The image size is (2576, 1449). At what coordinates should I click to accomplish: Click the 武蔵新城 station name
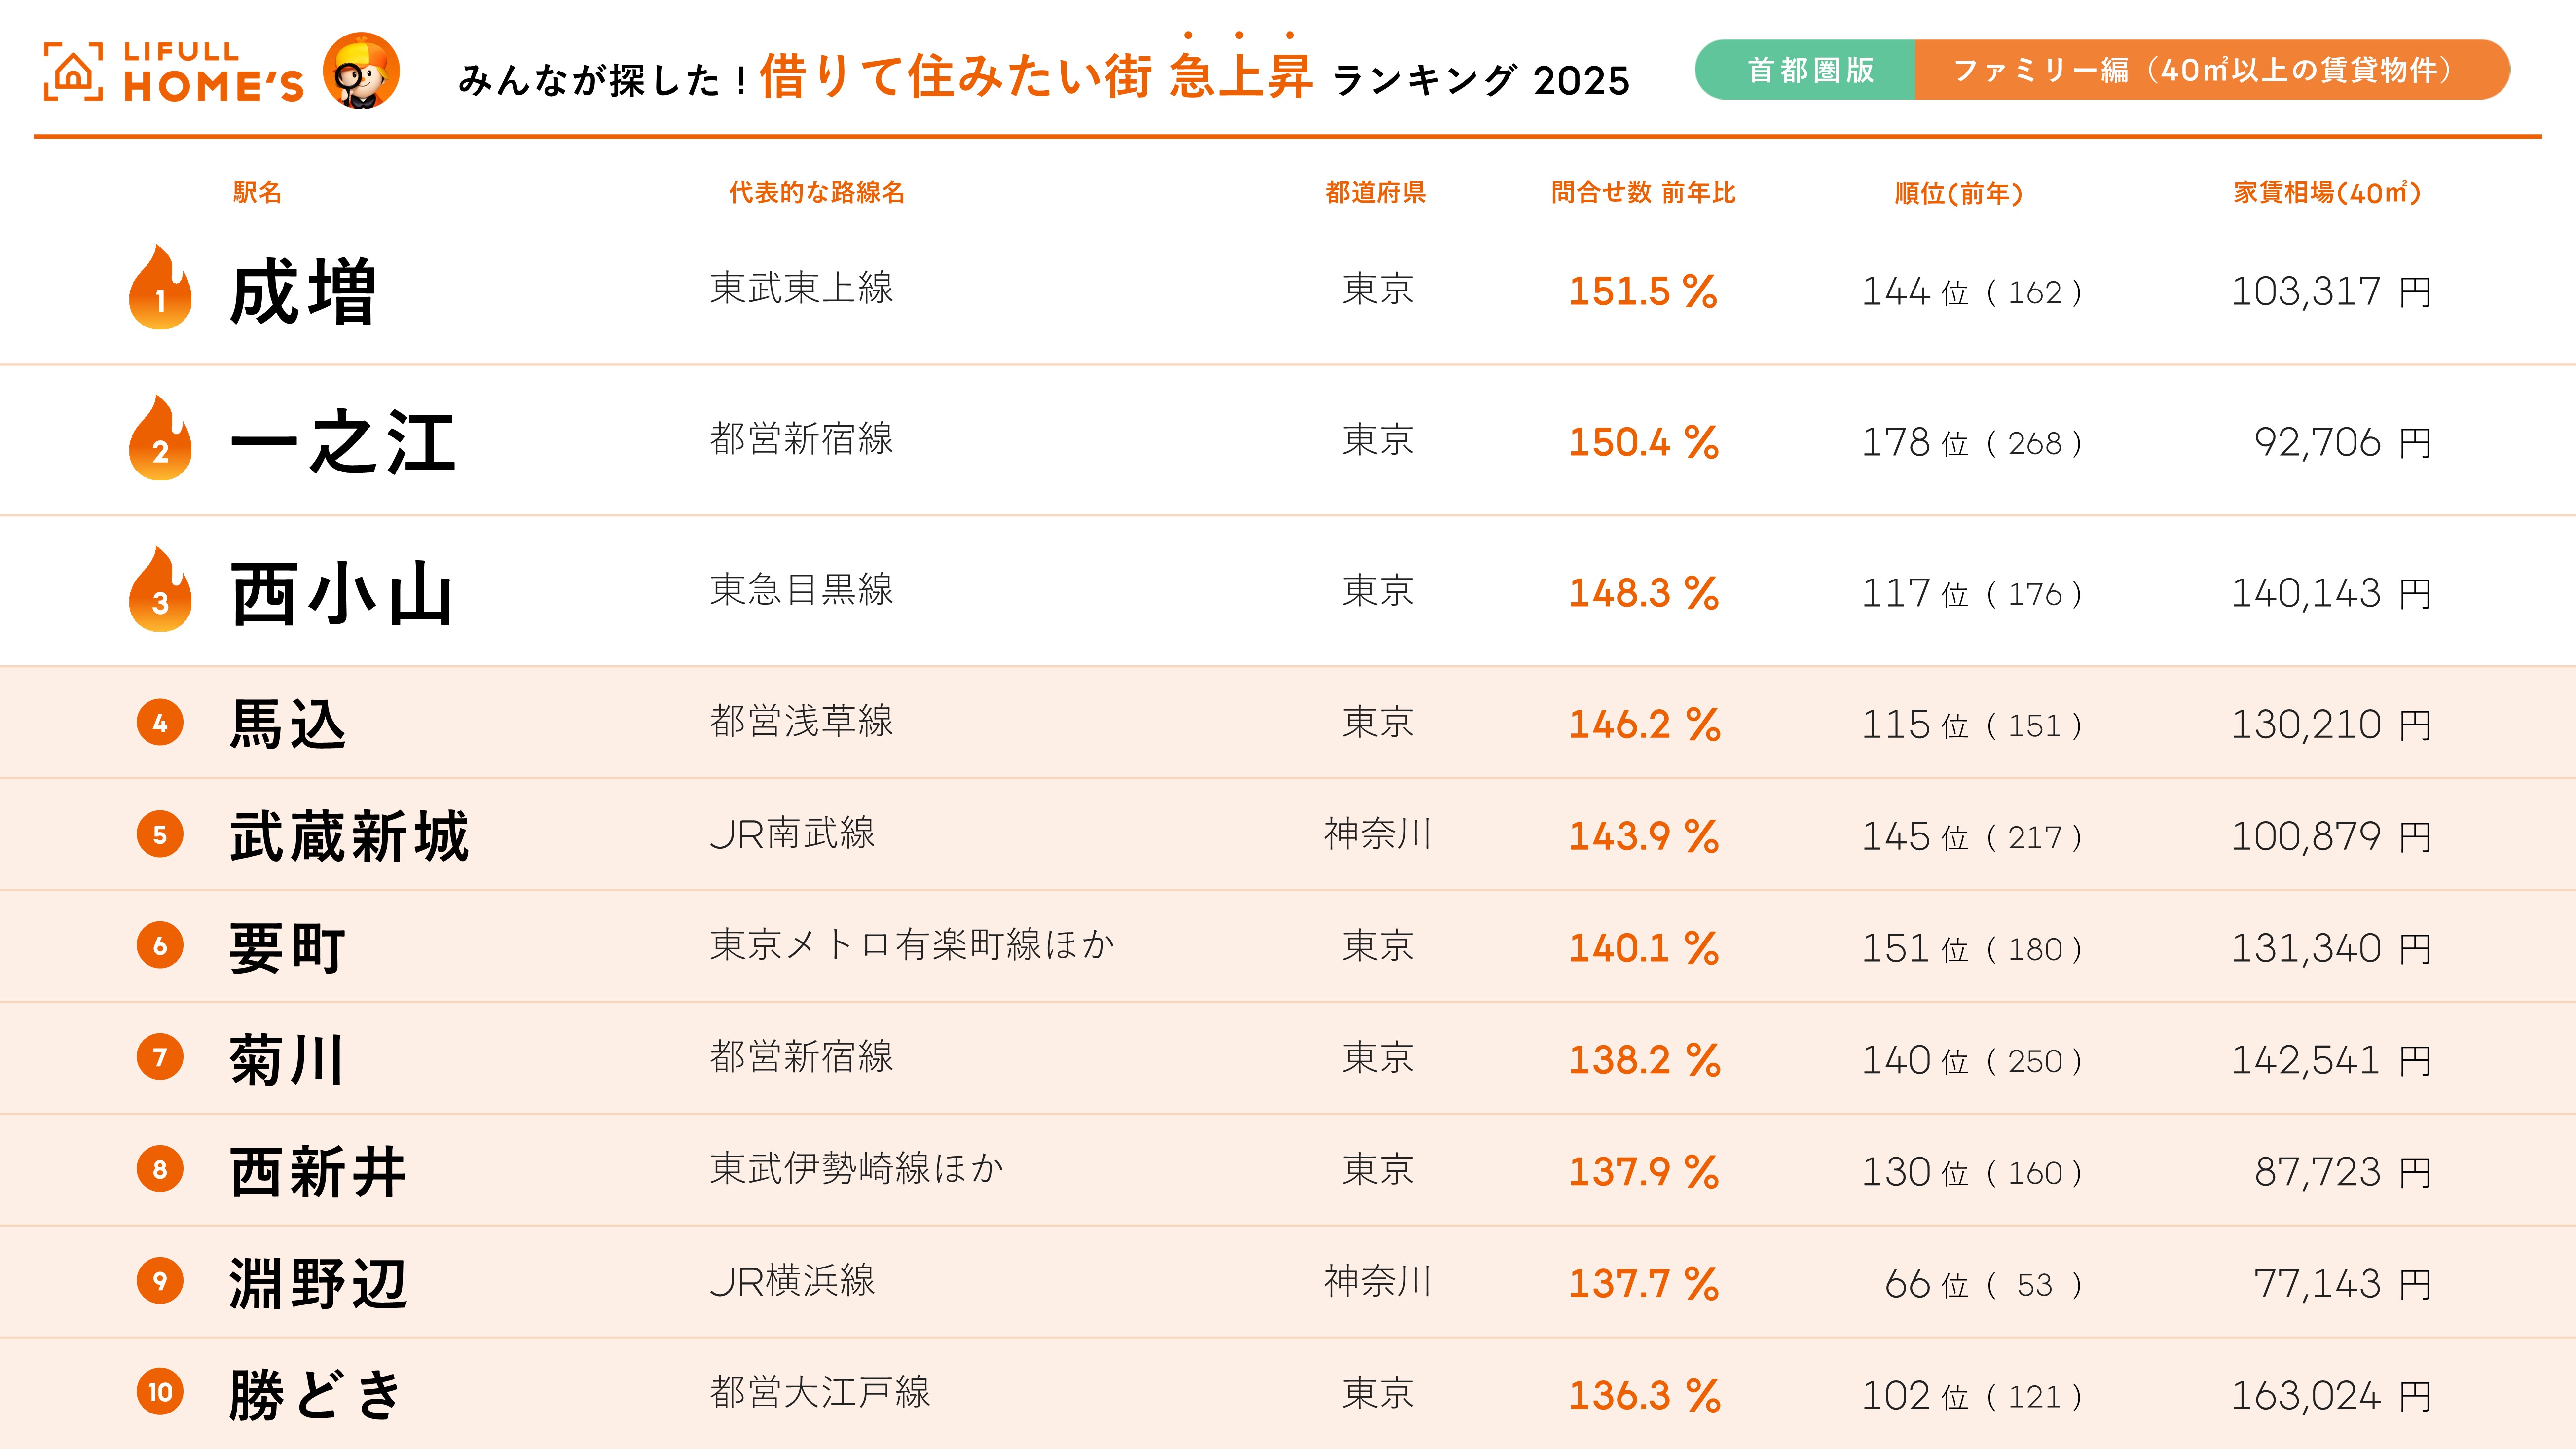[x=349, y=836]
